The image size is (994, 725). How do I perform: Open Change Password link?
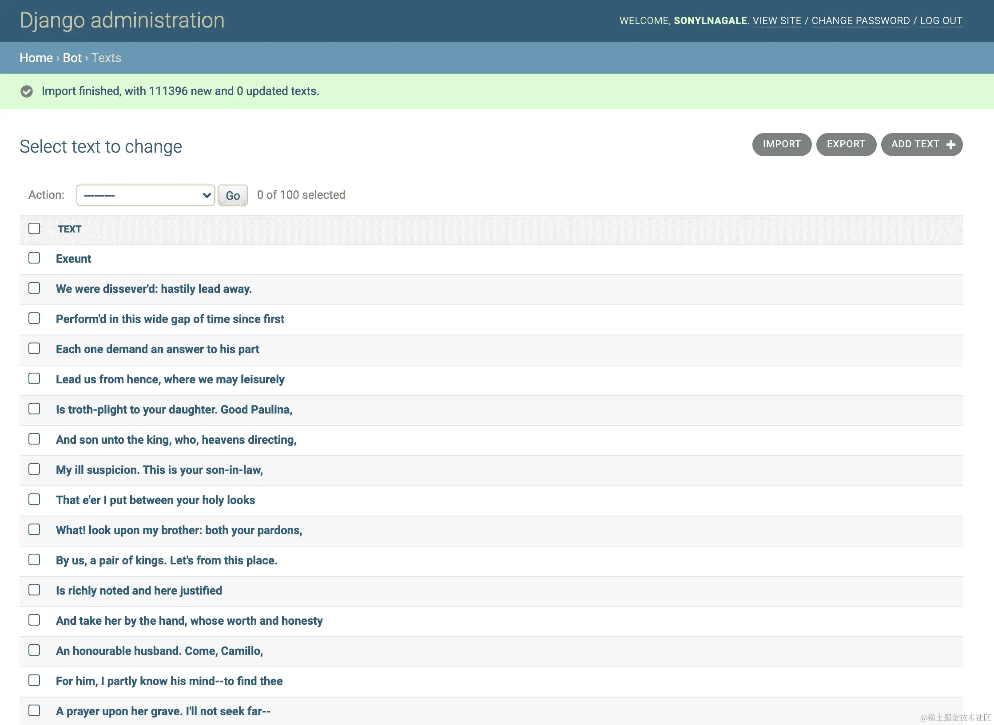[x=860, y=21]
